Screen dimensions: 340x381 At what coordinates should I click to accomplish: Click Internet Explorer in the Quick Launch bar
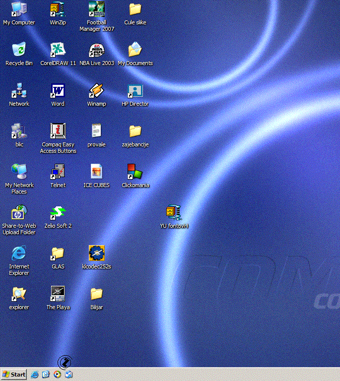coord(35,375)
